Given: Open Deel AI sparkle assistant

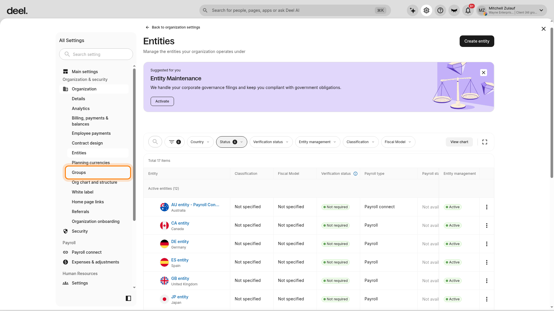Looking at the screenshot, I should pyautogui.click(x=413, y=11).
